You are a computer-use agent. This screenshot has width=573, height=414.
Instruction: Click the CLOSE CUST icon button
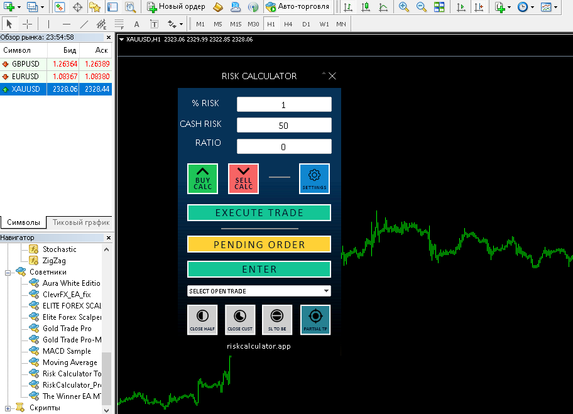(x=240, y=320)
